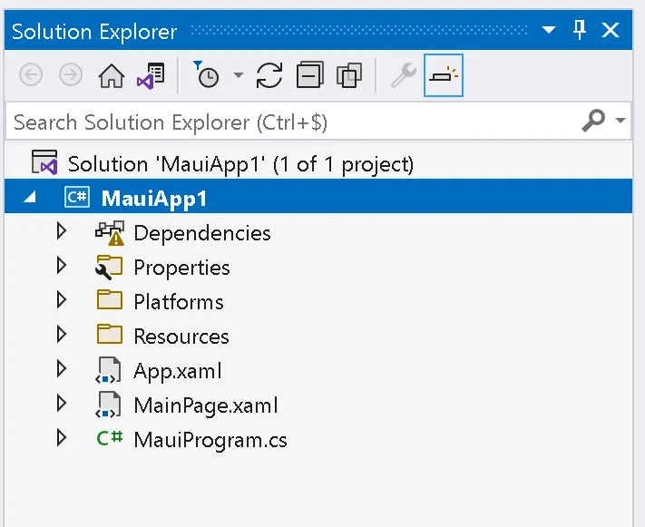
Task: Click the solution file icon beside 'MauiApp1'
Action: [44, 162]
